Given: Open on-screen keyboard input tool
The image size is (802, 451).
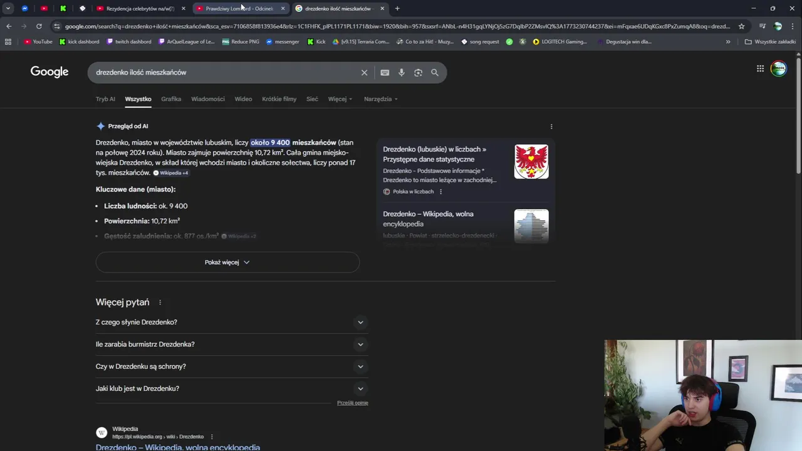Looking at the screenshot, I should click(385, 73).
